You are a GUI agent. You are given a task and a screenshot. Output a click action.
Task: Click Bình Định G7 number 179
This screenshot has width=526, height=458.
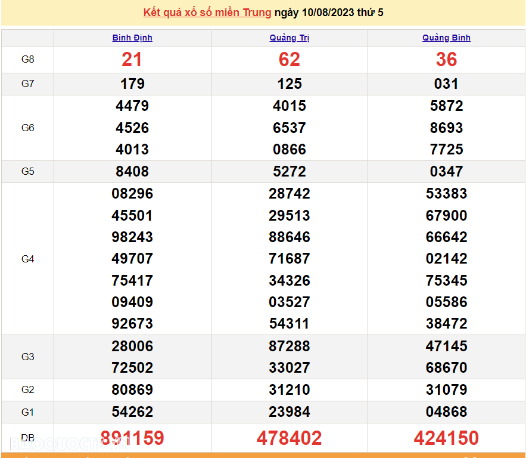132,84
